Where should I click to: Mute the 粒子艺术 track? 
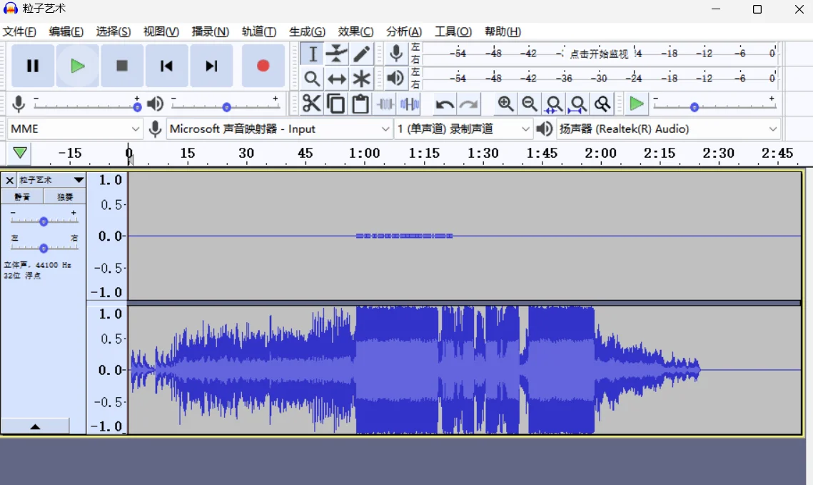coord(23,196)
